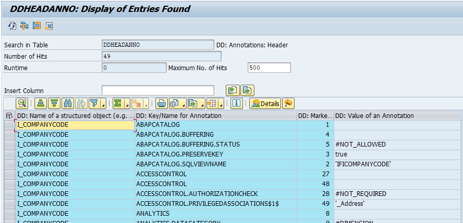This screenshot has height=223, width=463.
Task: Open Find using the binoculars icon
Action: click(68, 103)
